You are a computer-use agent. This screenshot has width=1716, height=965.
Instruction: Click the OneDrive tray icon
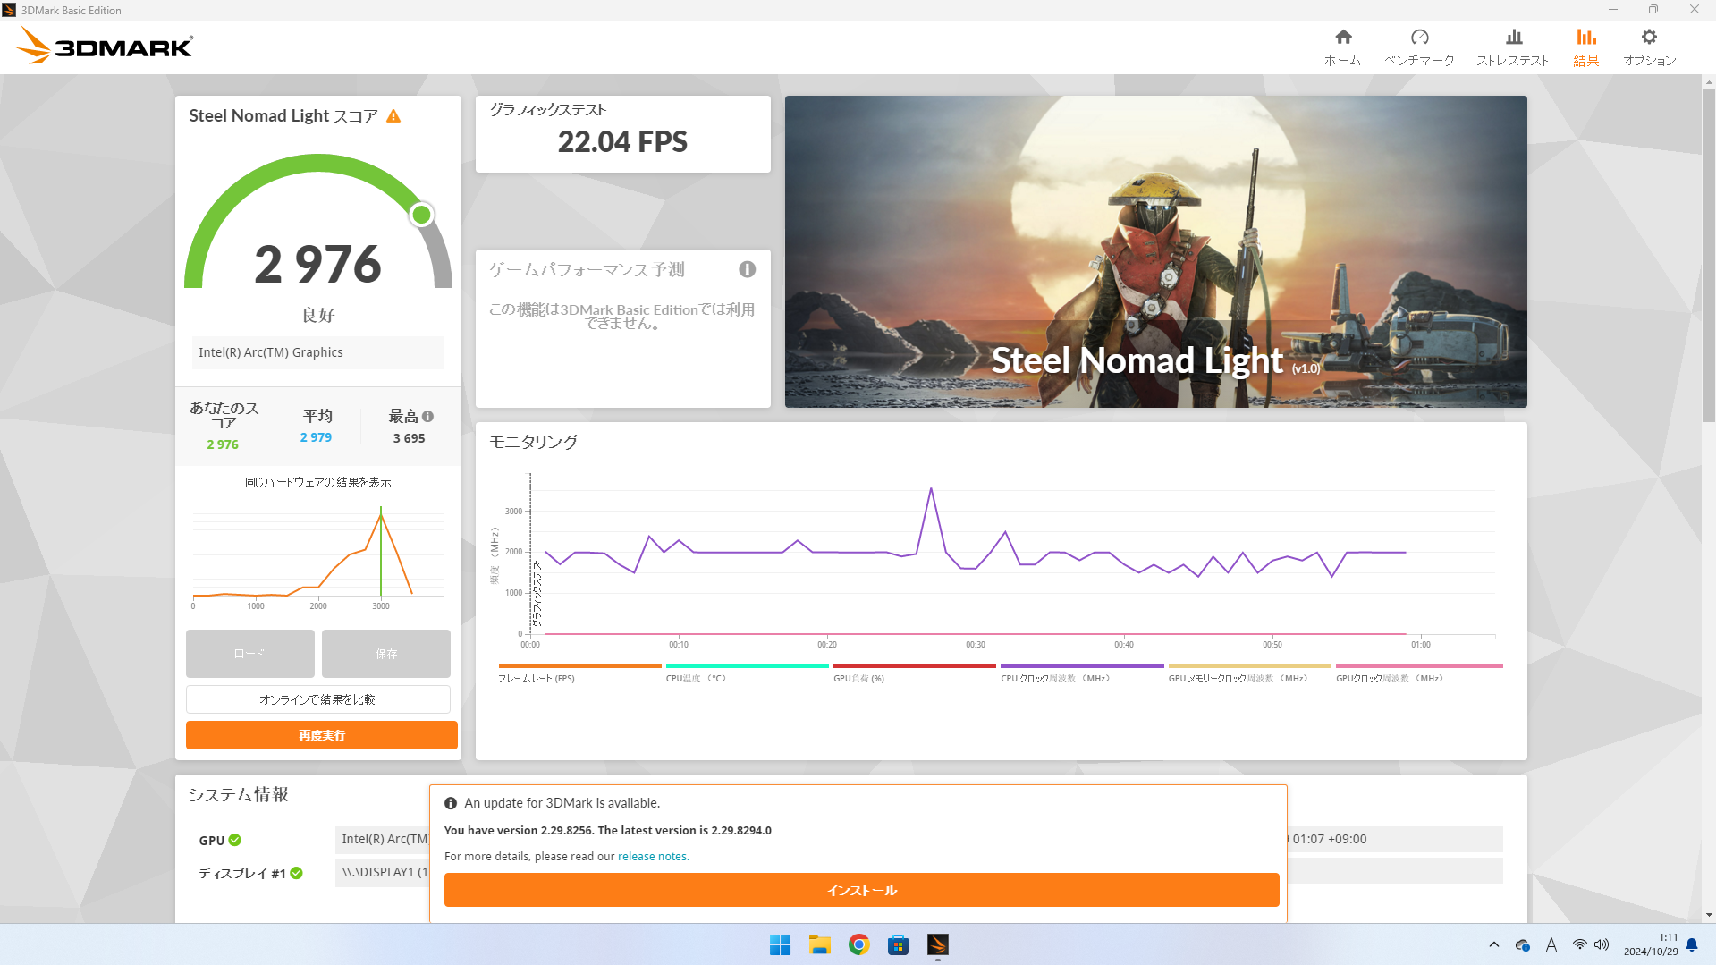[x=1522, y=944]
